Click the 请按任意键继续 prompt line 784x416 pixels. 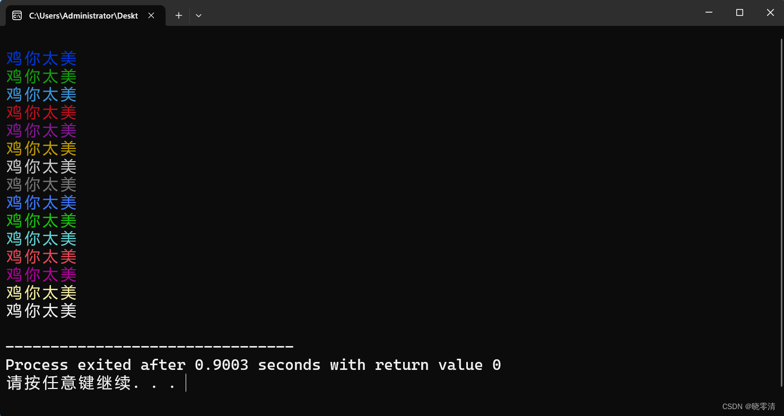pos(91,383)
